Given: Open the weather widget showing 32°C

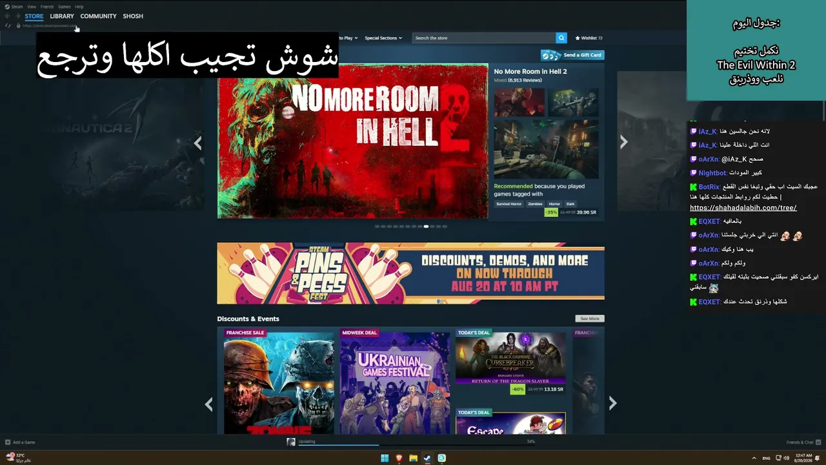Looking at the screenshot, I should tap(17, 457).
